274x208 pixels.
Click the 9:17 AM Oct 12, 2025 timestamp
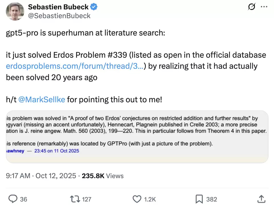pyautogui.click(x=41, y=176)
